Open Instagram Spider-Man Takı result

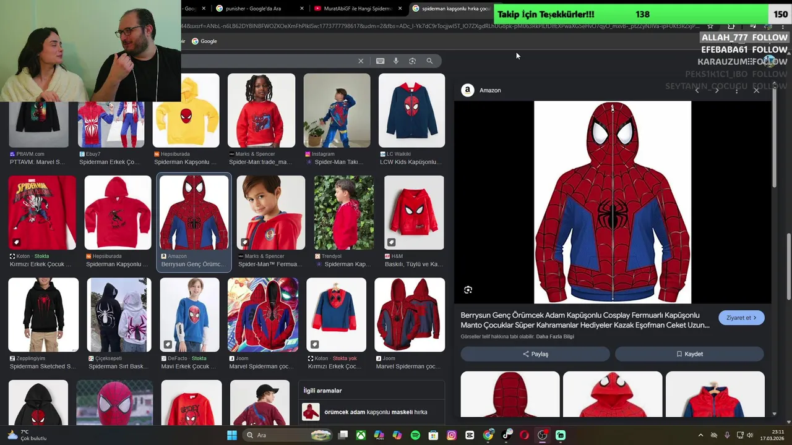337,111
